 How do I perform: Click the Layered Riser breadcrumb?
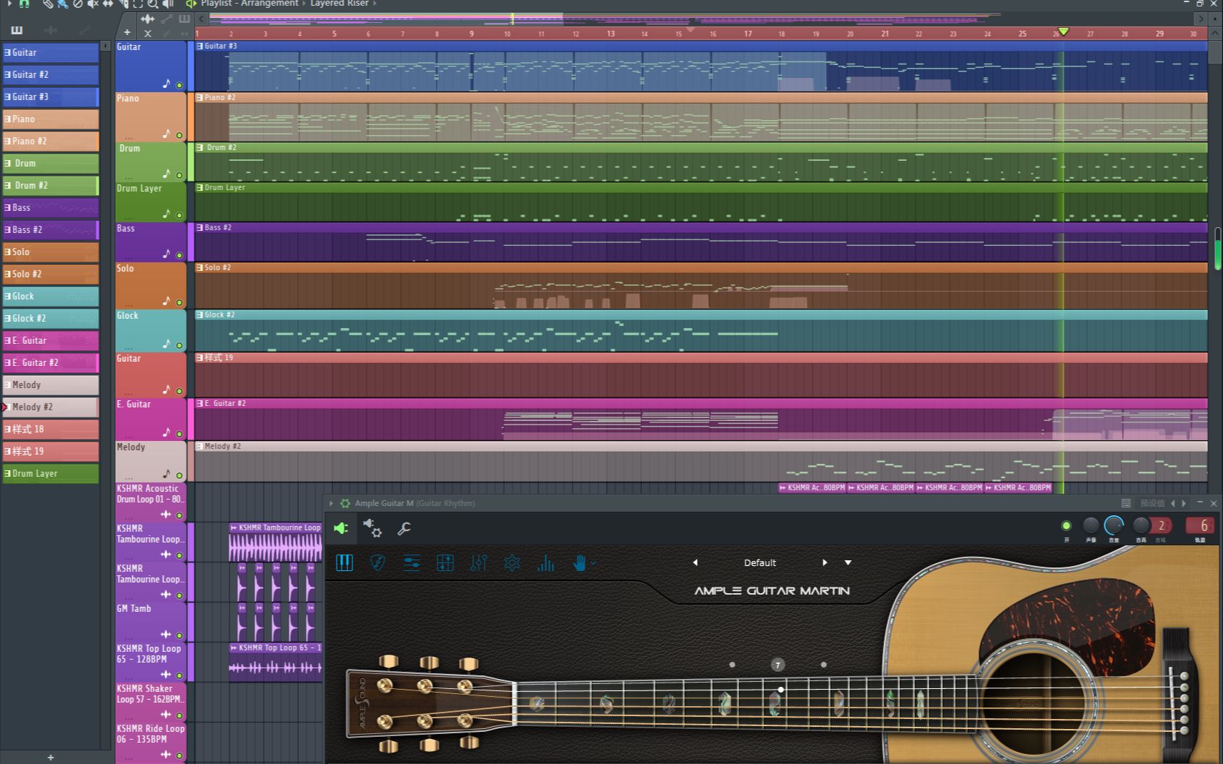point(340,4)
